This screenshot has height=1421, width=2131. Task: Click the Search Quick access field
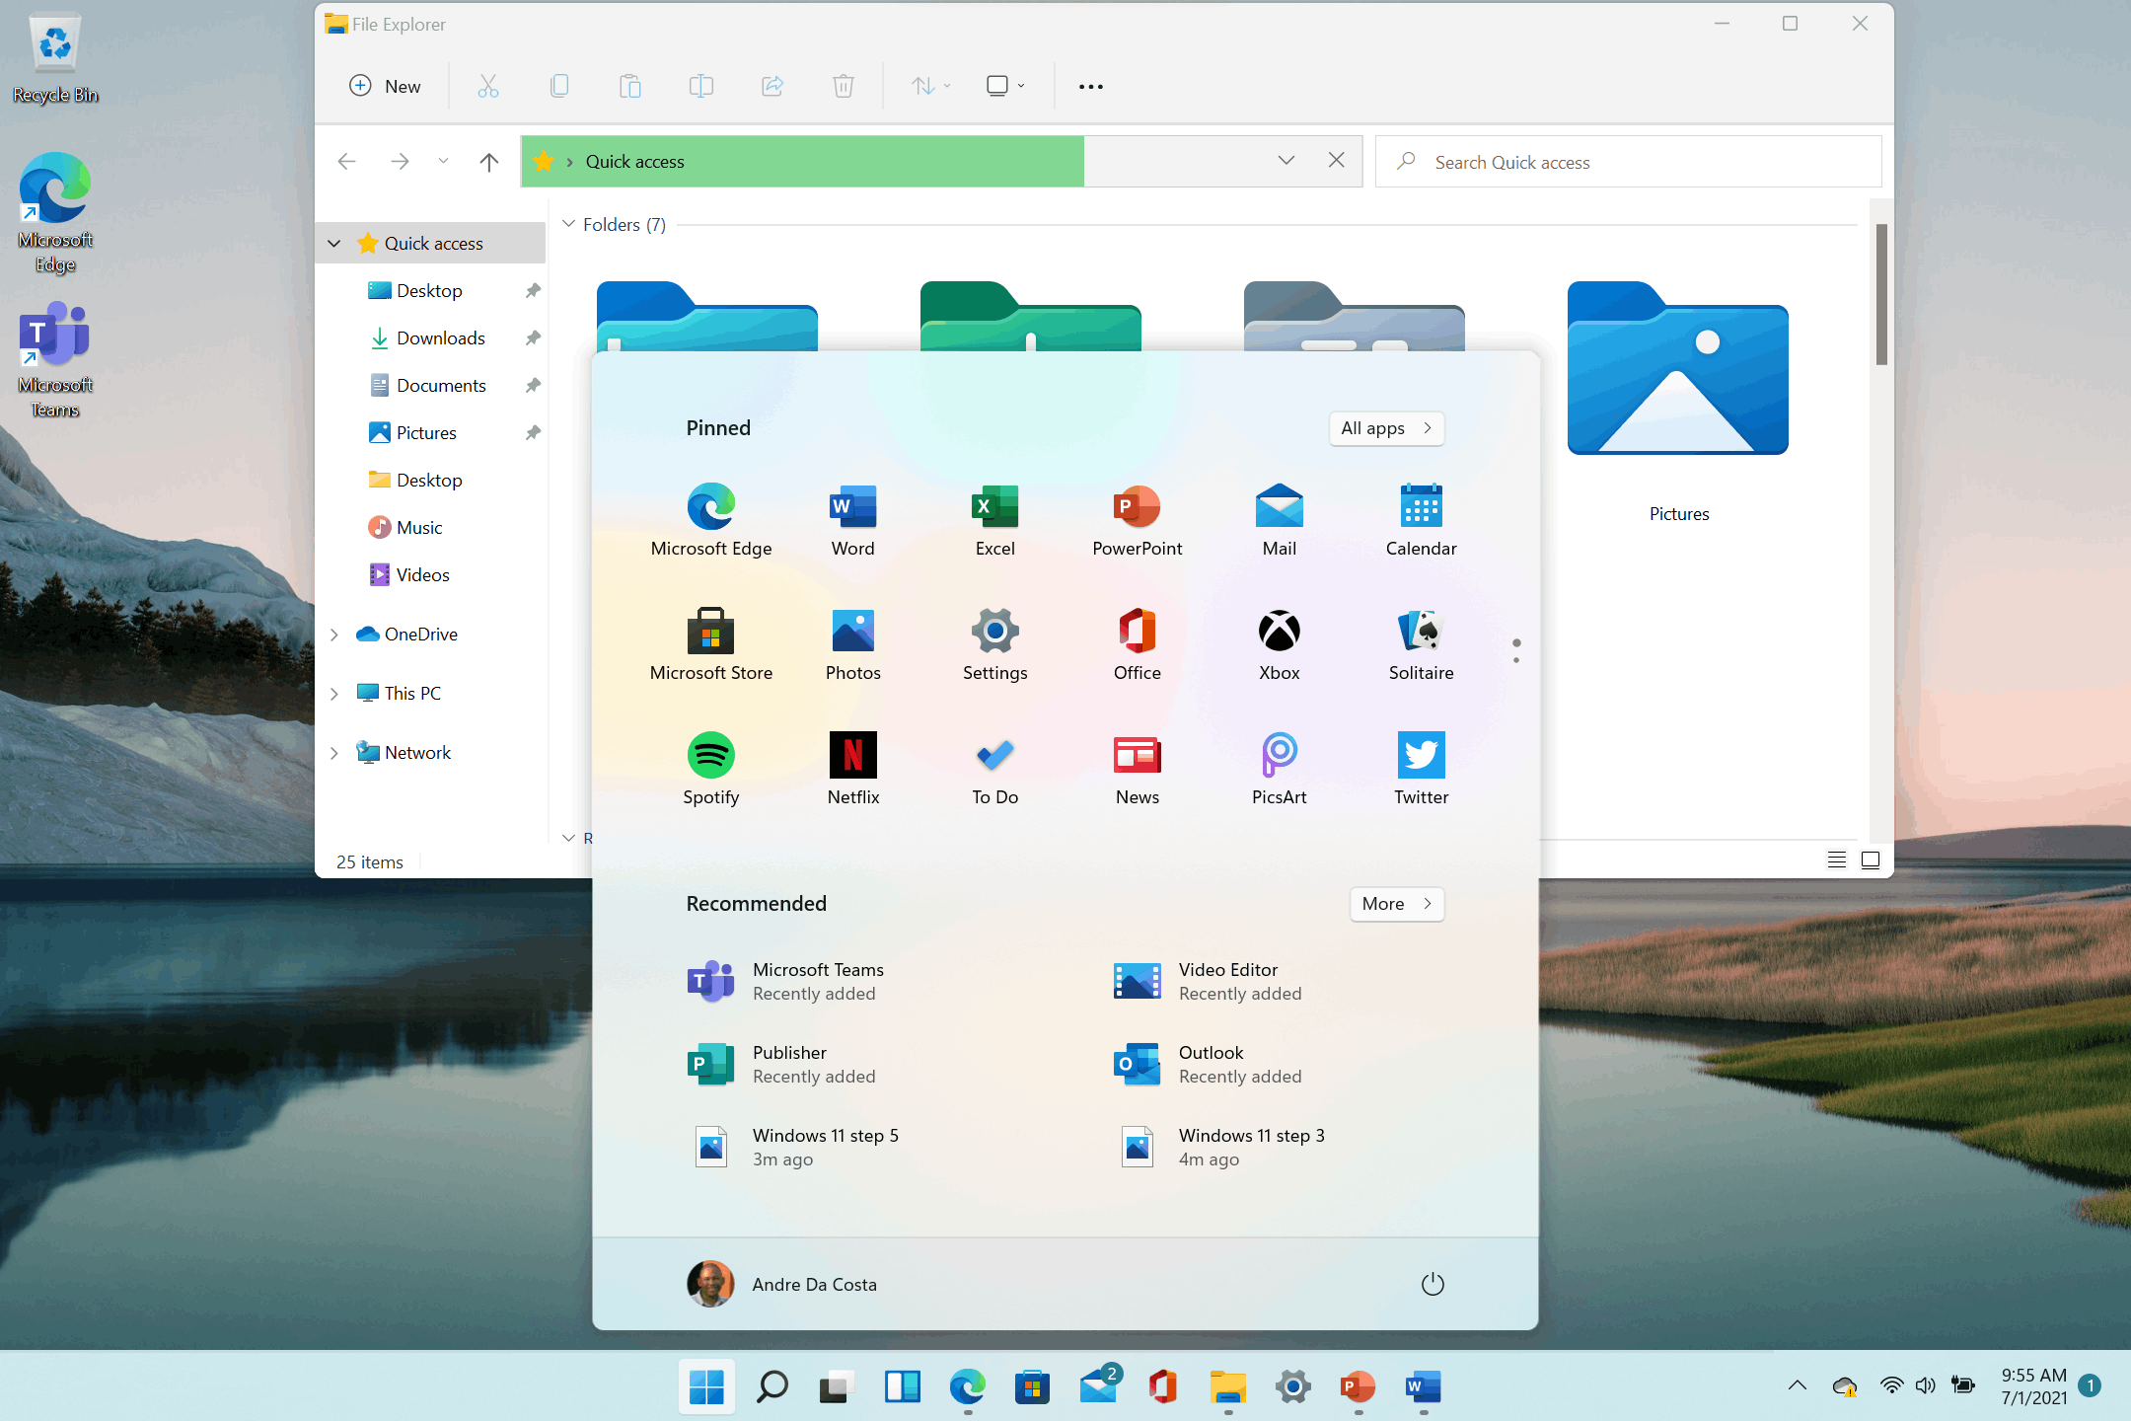(x=1628, y=162)
